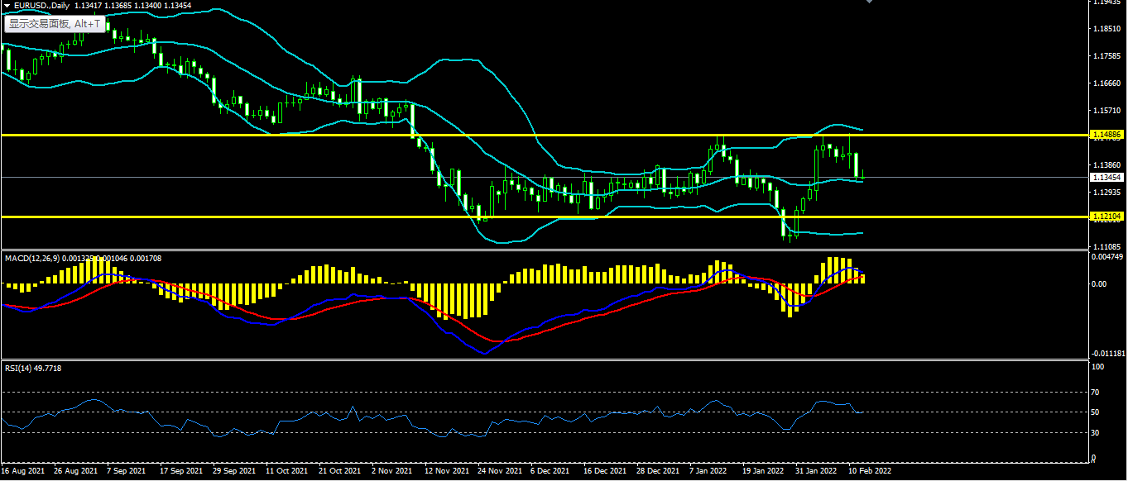Click the 1.18510 price scale value
The height and width of the screenshot is (481, 1128).
[1106, 30]
